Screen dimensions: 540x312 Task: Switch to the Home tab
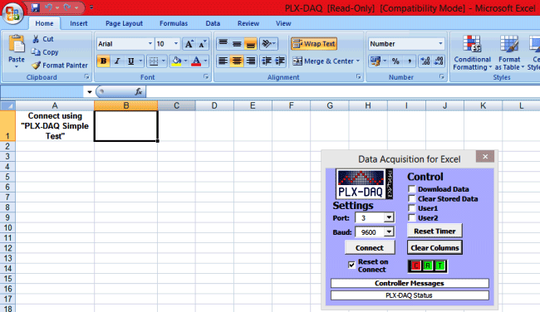[44, 23]
